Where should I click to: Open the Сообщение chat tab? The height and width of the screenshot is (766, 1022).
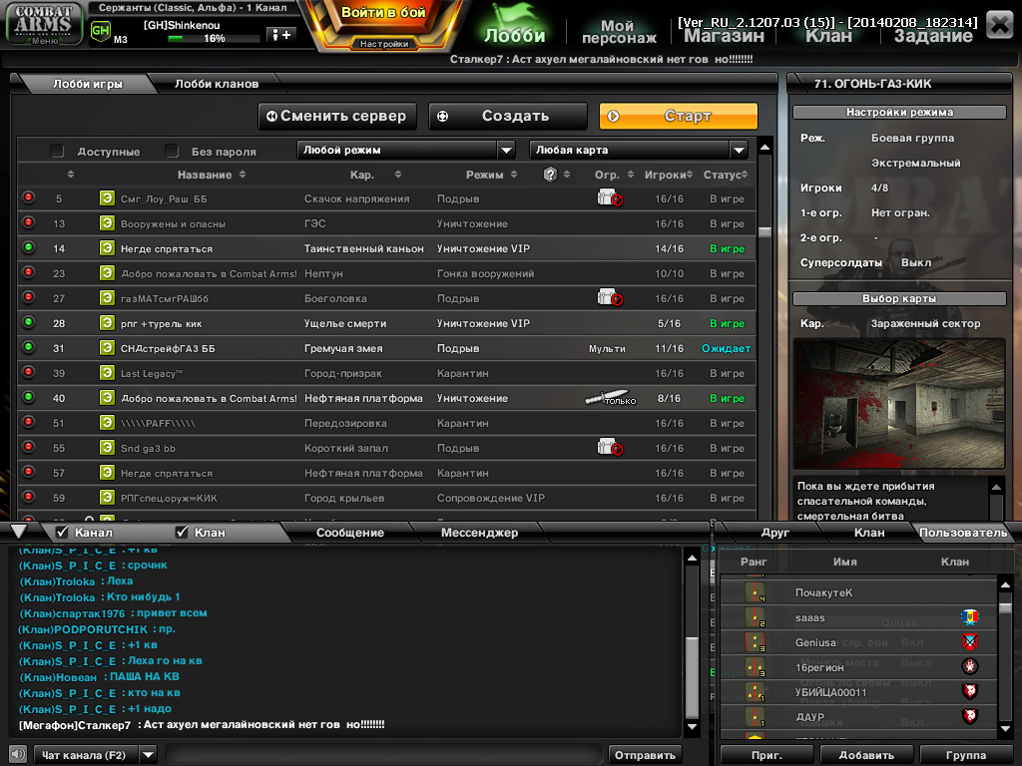(x=350, y=533)
